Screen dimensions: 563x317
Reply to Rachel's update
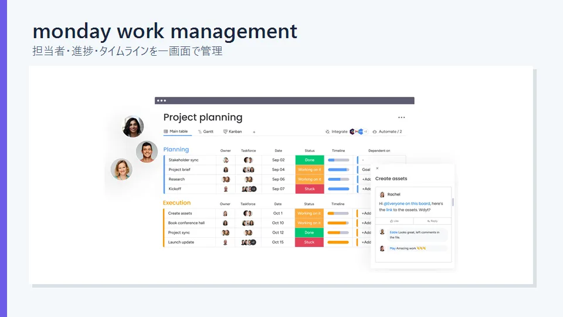click(x=432, y=221)
